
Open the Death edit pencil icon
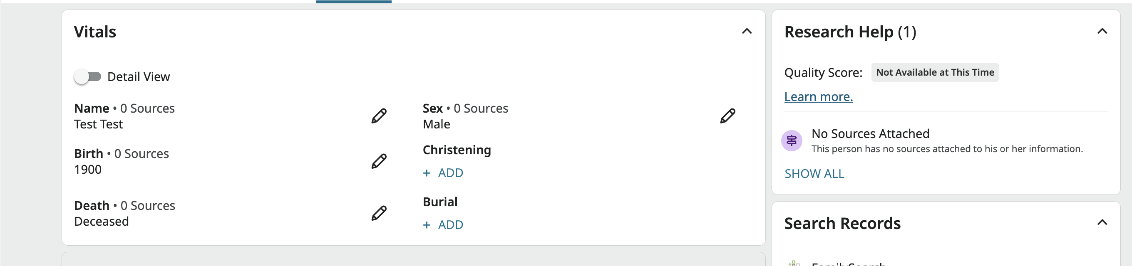pyautogui.click(x=379, y=213)
